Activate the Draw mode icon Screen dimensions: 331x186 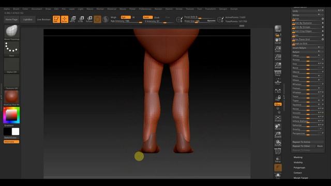point(65,19)
